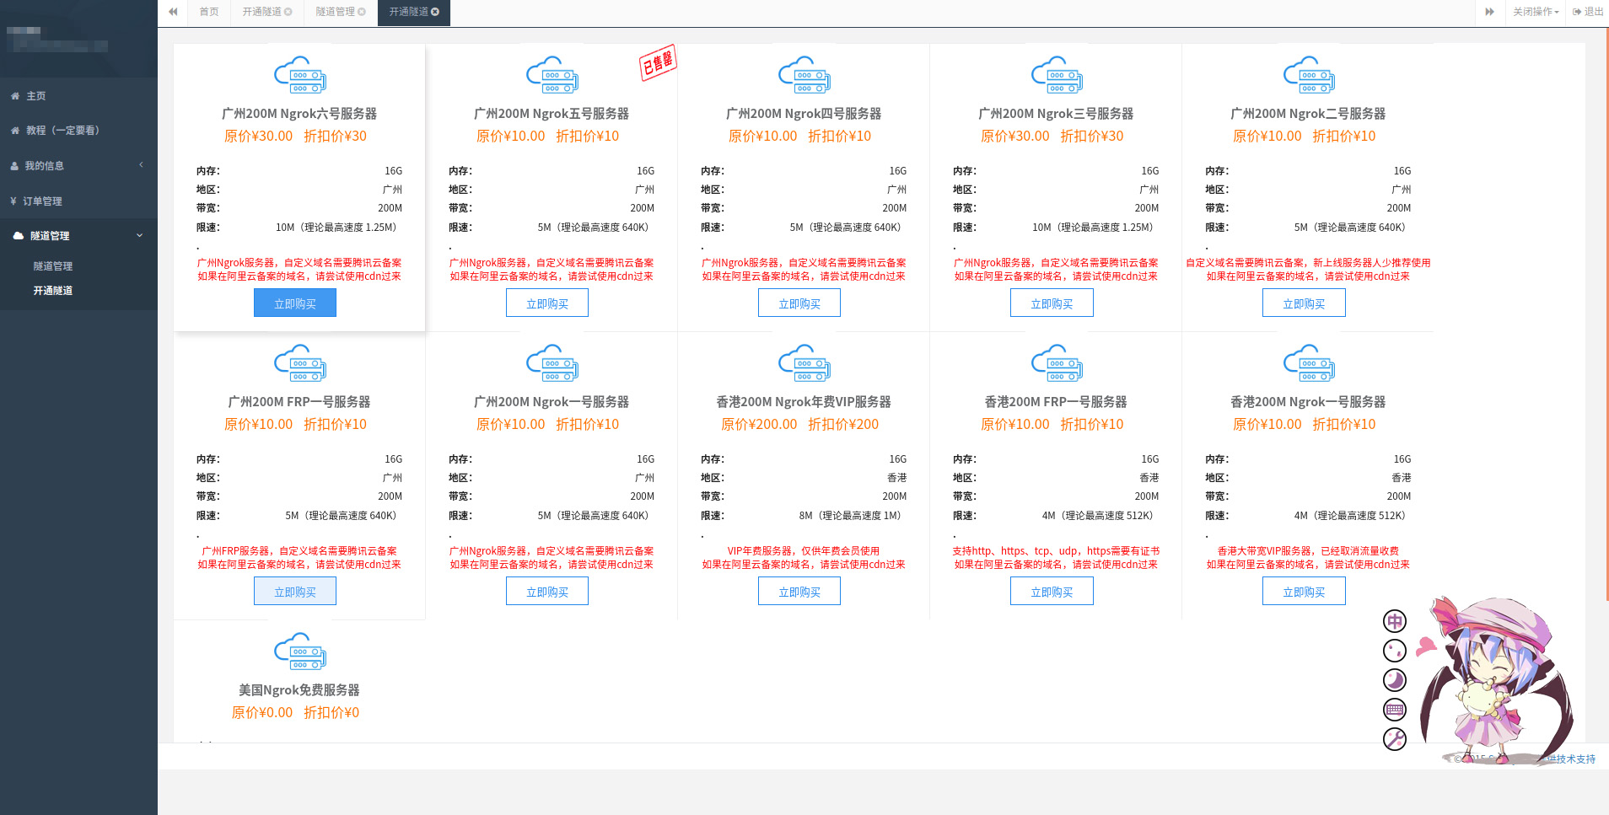Viewport: 1609px width, 815px height.
Task: Buy the 广州200M Ngrok三号服务器
Action: coord(1052,303)
